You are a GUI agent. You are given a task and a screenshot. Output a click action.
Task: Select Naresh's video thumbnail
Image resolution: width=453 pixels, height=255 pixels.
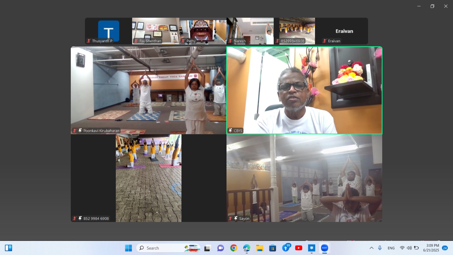point(250,31)
